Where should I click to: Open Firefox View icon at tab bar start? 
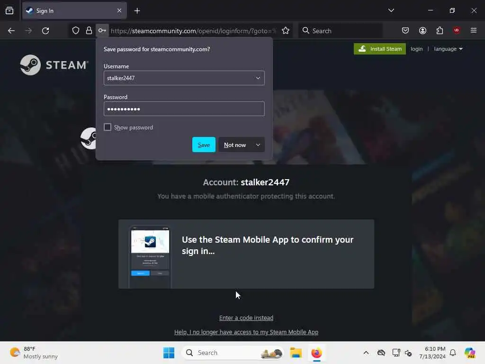9,11
